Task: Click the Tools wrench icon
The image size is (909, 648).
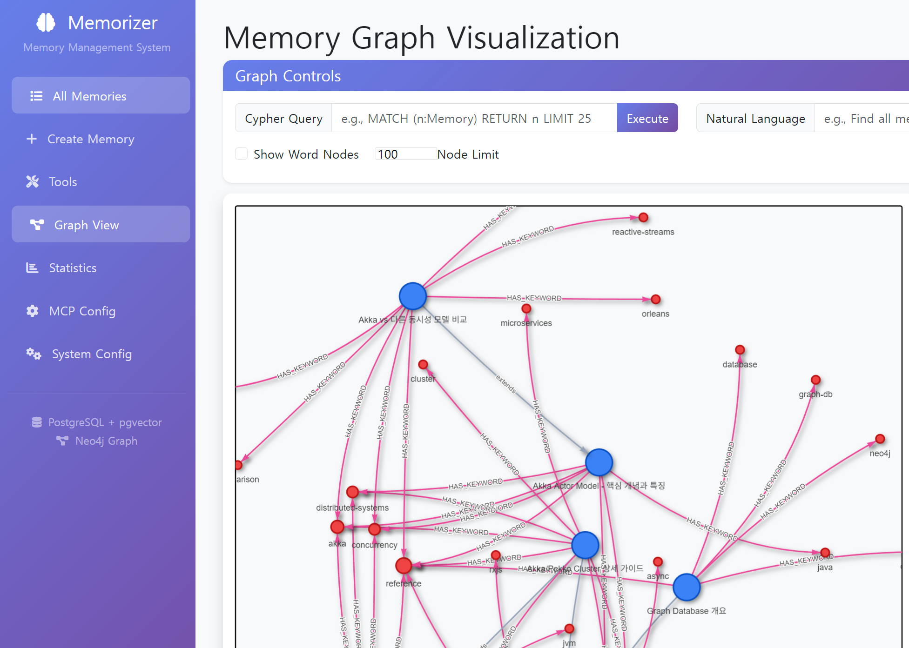Action: click(32, 181)
